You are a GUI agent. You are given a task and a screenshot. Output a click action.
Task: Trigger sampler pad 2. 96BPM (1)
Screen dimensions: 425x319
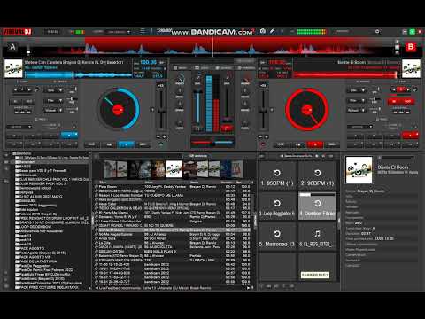pyautogui.click(x=317, y=176)
